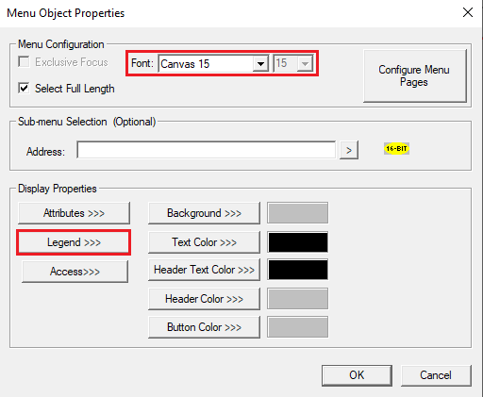Toggle the Select Full Length checkbox
The height and width of the screenshot is (397, 483).
click(x=24, y=88)
